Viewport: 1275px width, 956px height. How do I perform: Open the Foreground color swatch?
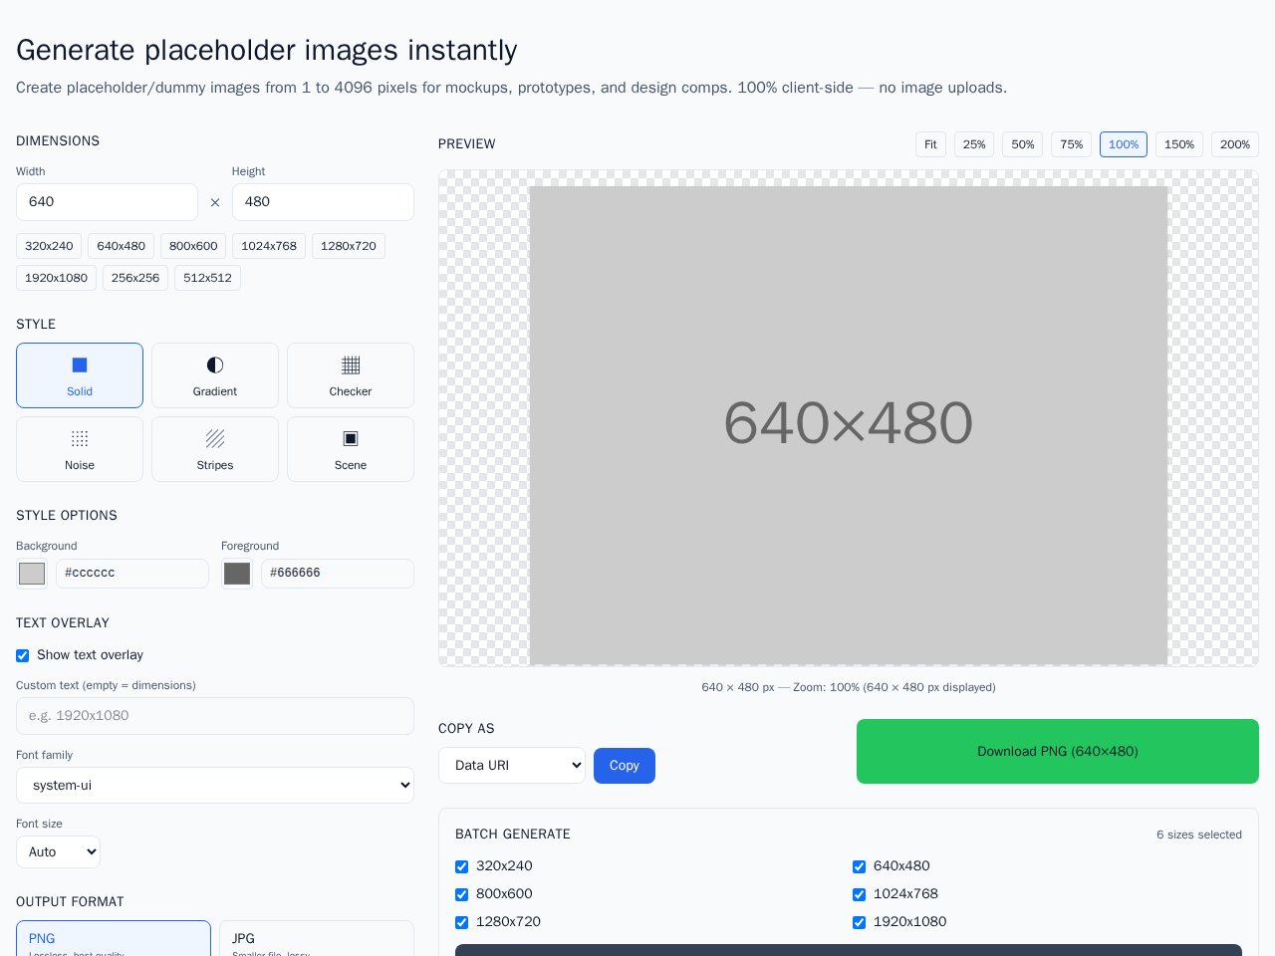237,574
